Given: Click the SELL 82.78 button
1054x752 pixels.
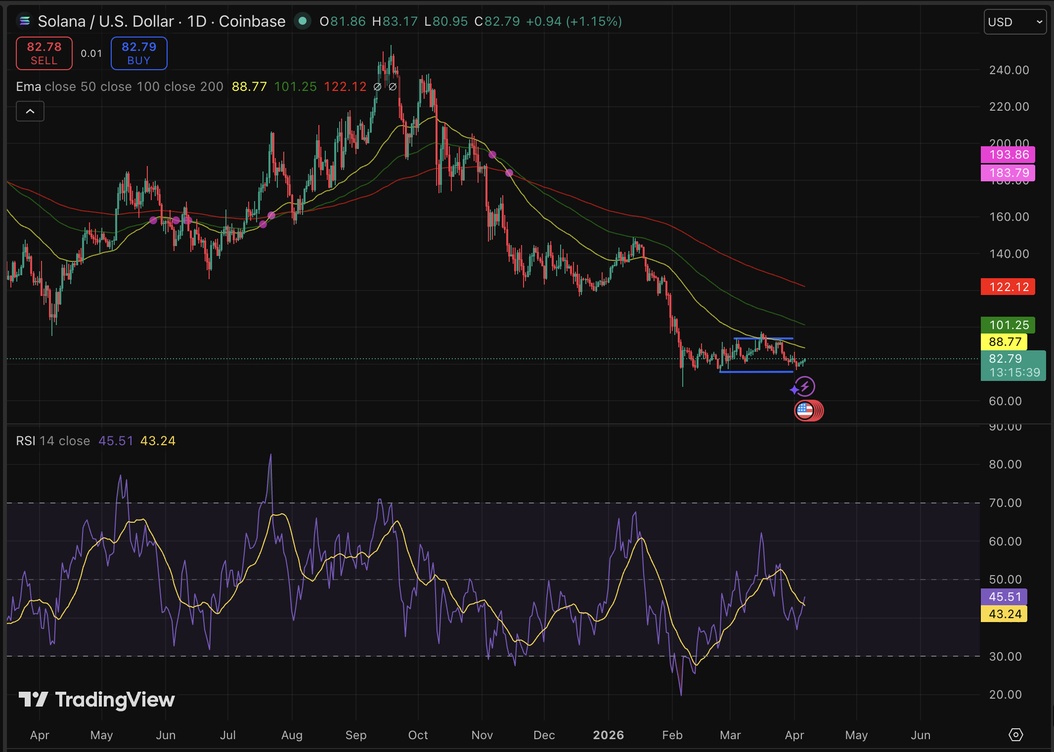Looking at the screenshot, I should [44, 53].
